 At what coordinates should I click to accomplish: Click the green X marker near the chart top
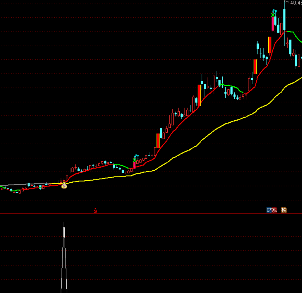click(273, 15)
